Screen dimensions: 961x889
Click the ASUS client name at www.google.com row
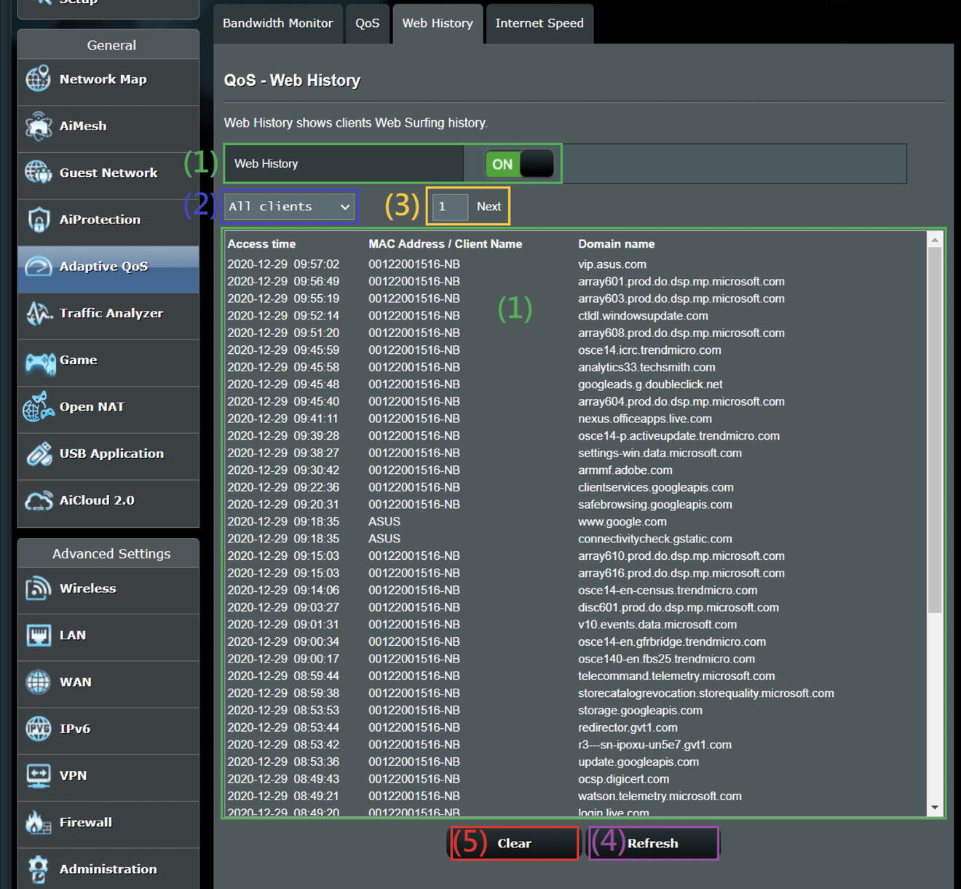point(384,522)
